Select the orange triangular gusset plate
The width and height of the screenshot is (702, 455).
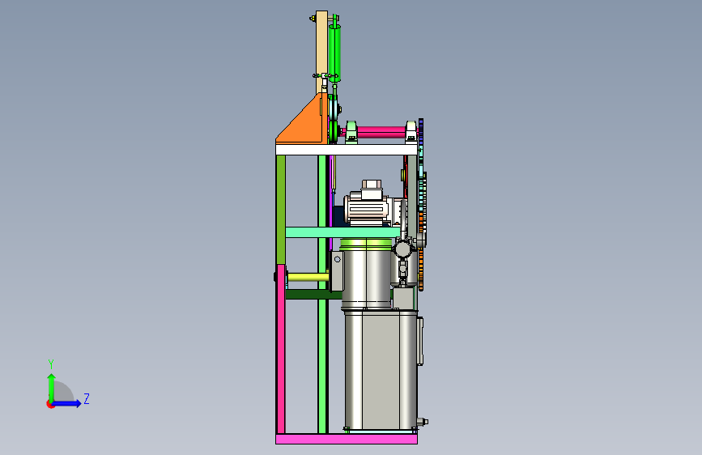point(307,123)
